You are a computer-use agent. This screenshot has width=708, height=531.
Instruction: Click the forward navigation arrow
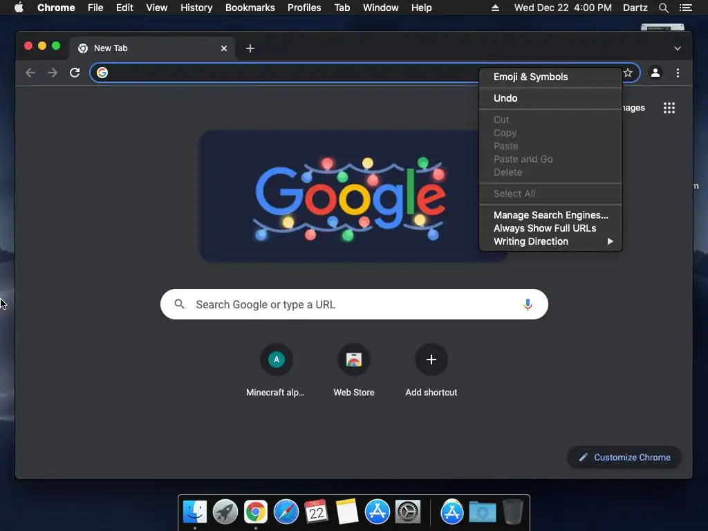pyautogui.click(x=53, y=73)
